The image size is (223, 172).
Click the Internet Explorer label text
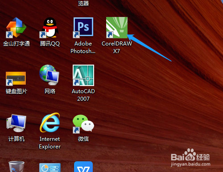tap(50, 143)
